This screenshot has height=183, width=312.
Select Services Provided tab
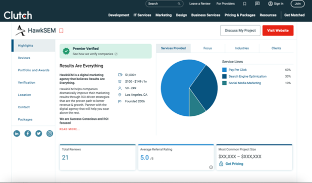(173, 48)
